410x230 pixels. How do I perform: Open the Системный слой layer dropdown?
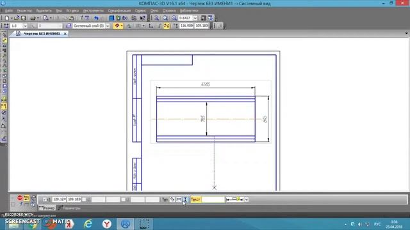tap(108, 26)
